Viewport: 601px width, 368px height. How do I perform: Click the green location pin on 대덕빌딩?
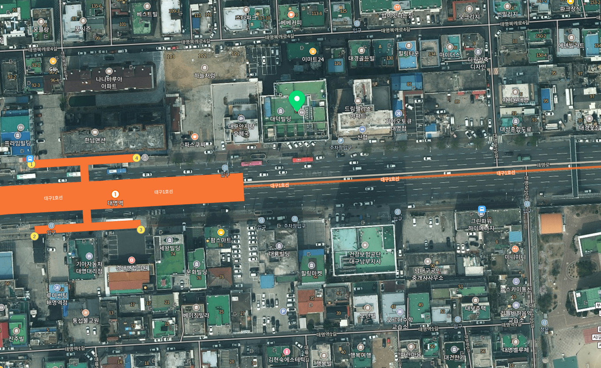(297, 100)
